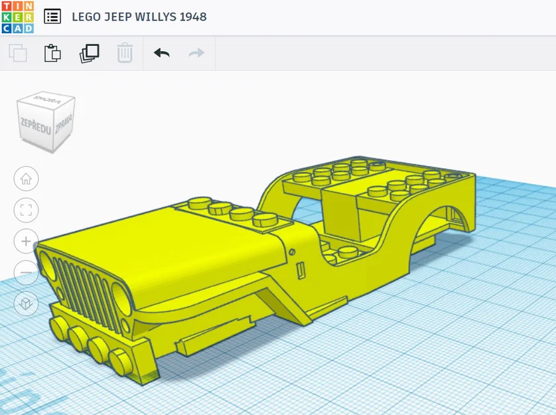Rename the LEGO JEEP WILLYS 1948 design
Screen dimensions: 556x415
click(139, 16)
